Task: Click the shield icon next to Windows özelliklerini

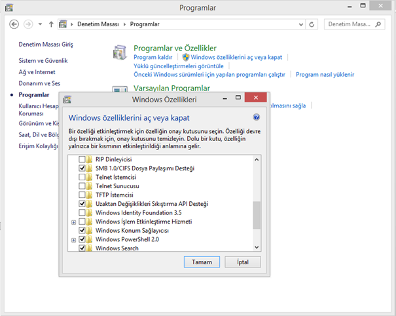Action: (x=186, y=57)
